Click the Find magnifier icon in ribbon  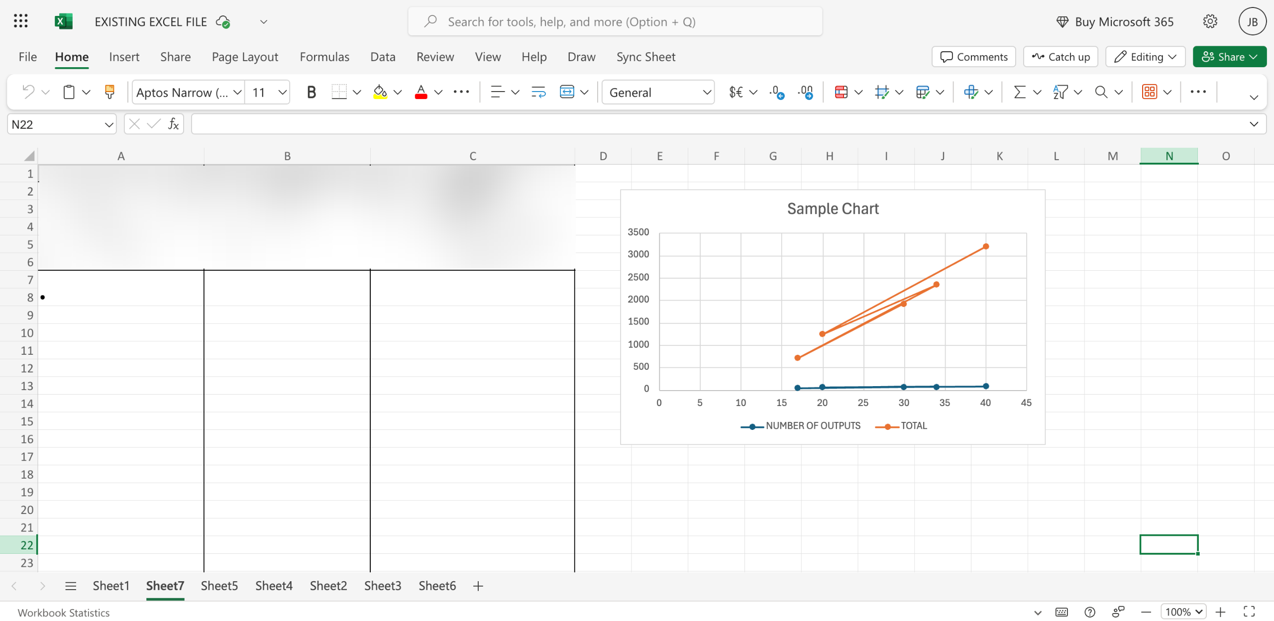click(1101, 92)
